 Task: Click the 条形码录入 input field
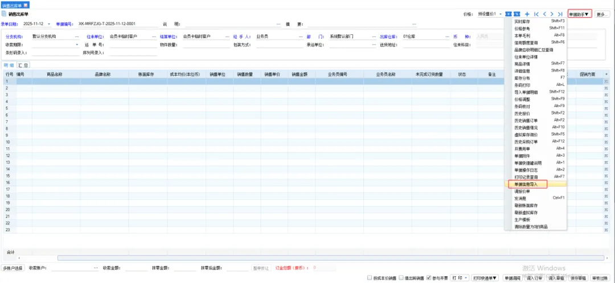[50, 52]
